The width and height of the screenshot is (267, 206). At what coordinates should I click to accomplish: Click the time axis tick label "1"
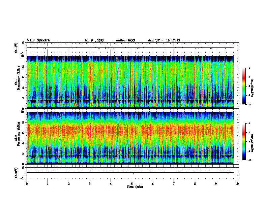[48, 184]
